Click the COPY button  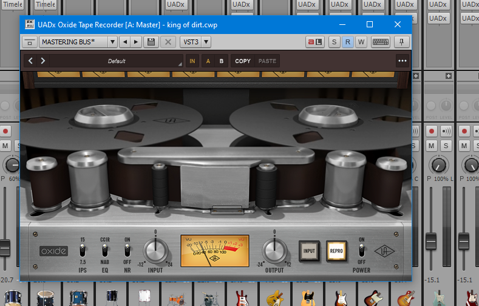(x=243, y=61)
